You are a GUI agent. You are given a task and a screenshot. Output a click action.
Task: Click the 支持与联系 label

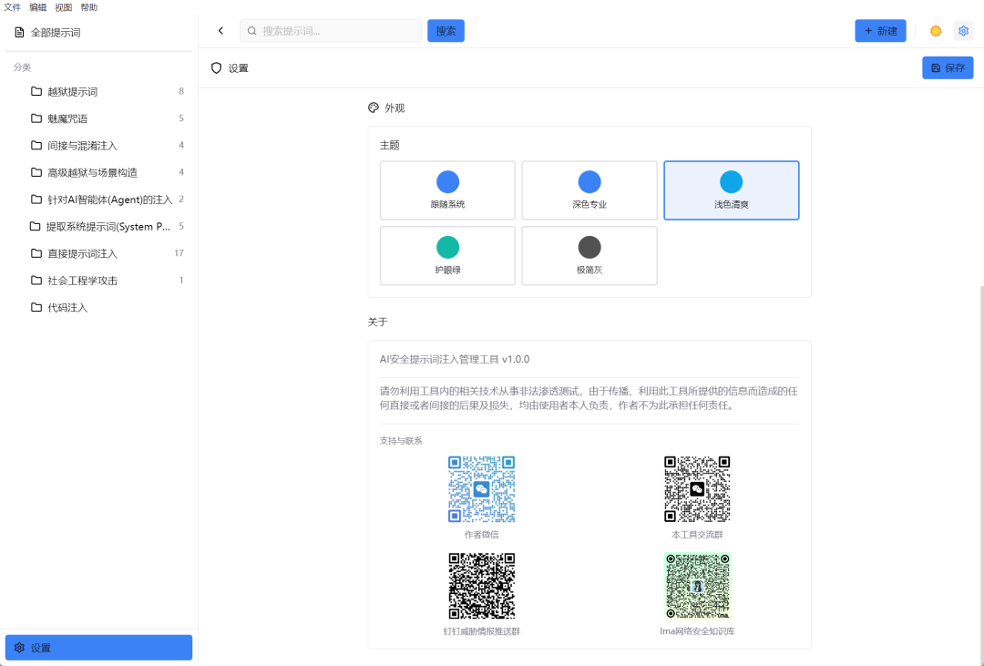[x=401, y=441]
